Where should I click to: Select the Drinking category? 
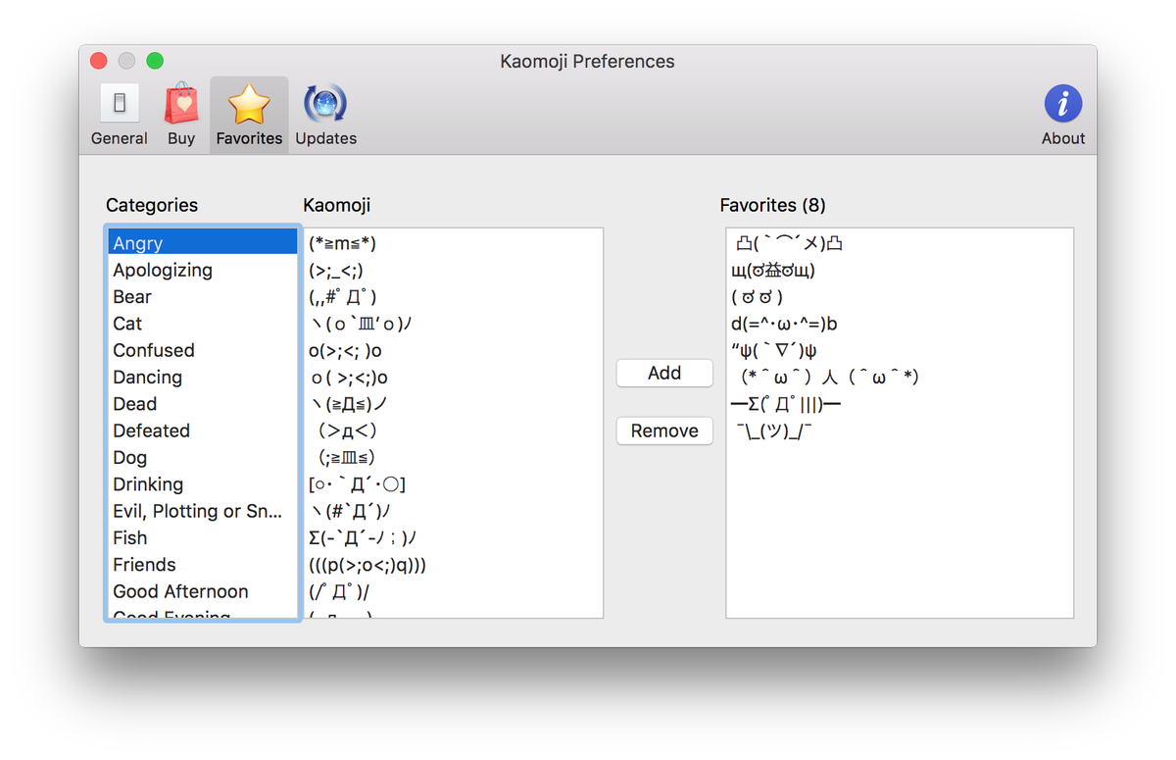(203, 483)
